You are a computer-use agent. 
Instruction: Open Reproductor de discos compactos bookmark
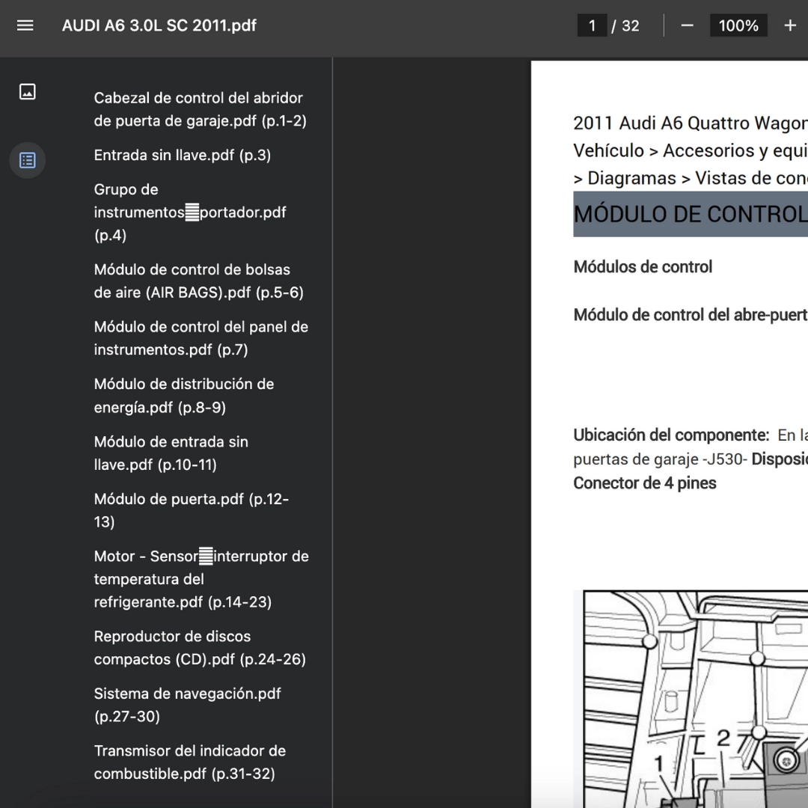(x=199, y=648)
